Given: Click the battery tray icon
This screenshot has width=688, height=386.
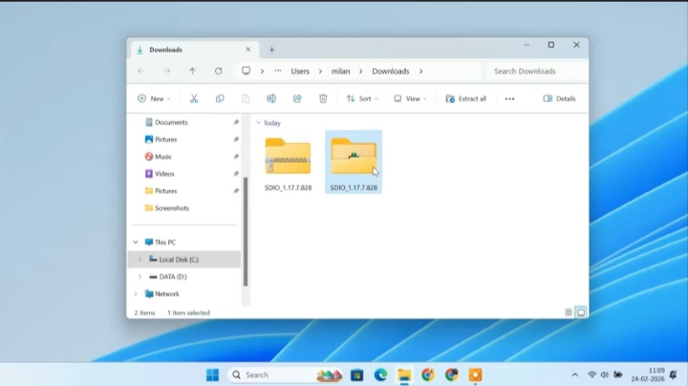Looking at the screenshot, I should click(x=618, y=375).
